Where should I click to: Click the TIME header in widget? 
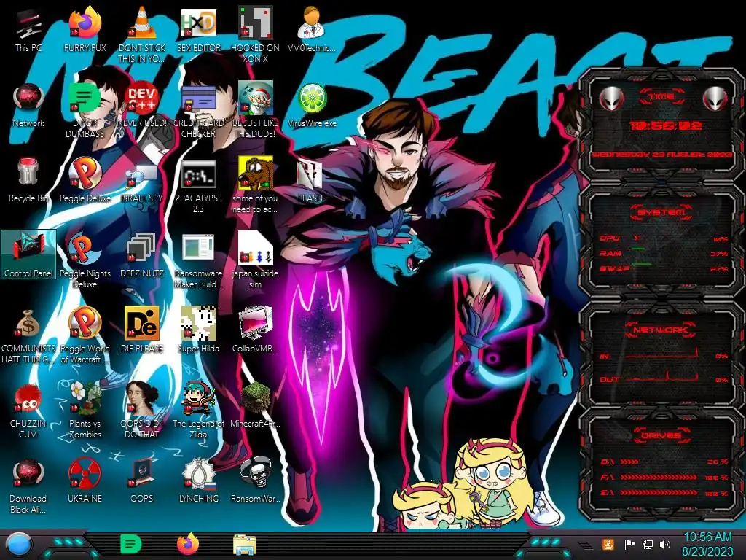(x=661, y=97)
